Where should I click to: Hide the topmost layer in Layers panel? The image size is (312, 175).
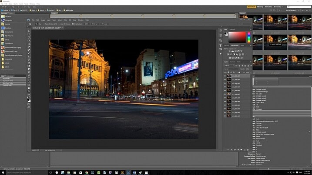225,76
